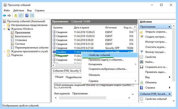This screenshot has width=178, height=109.
Task: Select Просмотр событий (Локальный) root node
Action: pos(26,21)
